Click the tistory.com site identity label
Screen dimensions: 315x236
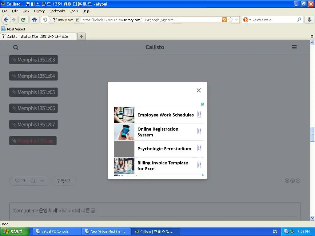[x=66, y=20]
